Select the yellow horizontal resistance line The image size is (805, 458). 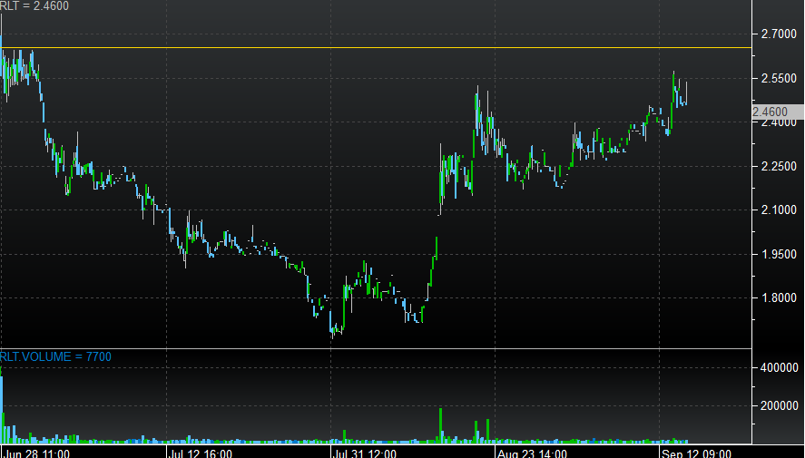(x=363, y=47)
